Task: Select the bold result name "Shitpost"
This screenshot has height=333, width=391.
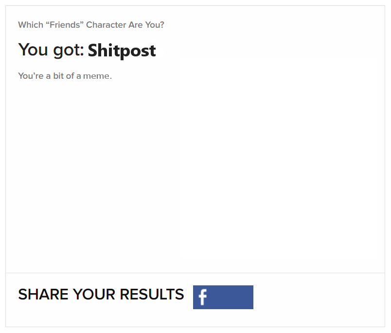Action: (122, 51)
